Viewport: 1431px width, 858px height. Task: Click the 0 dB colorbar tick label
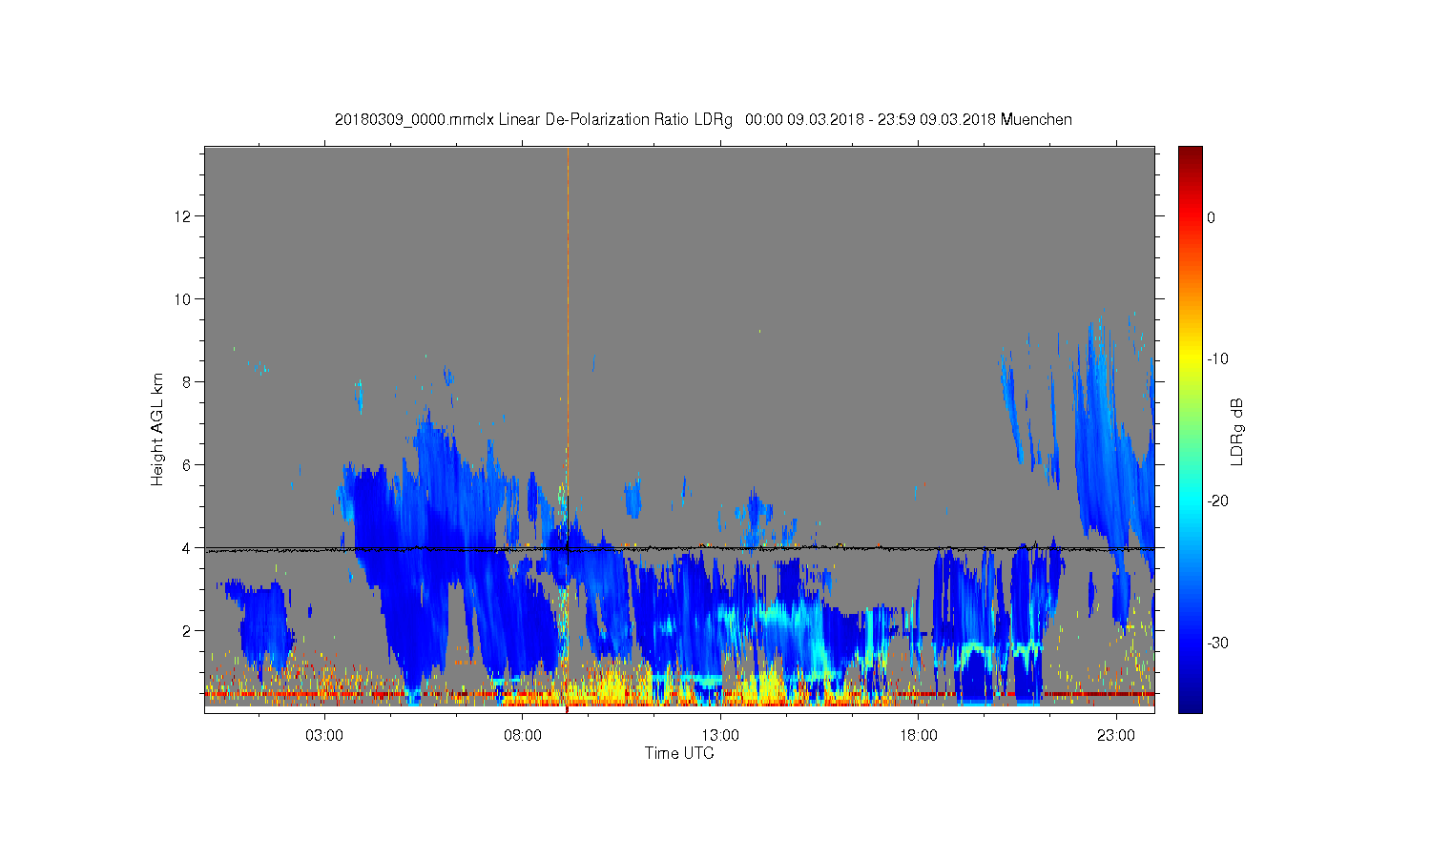[x=1211, y=217]
